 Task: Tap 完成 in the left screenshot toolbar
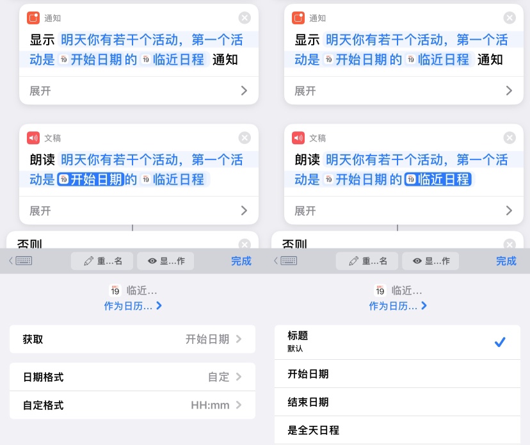pyautogui.click(x=241, y=261)
